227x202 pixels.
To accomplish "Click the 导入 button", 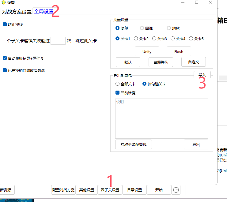I will point(202,75).
